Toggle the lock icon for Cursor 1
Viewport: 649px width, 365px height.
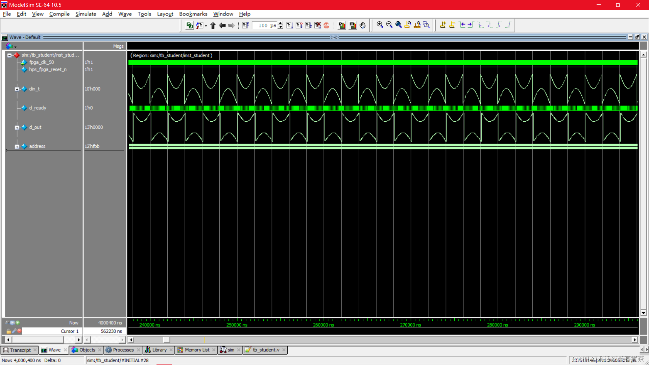(8, 332)
